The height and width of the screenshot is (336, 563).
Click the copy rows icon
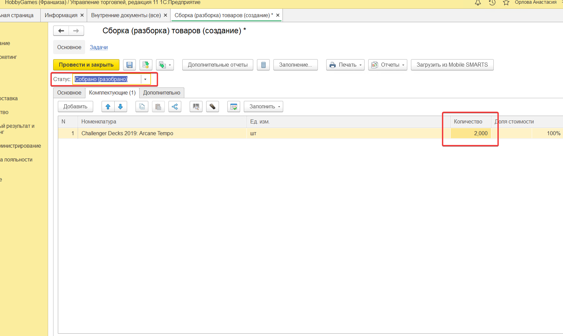(142, 107)
